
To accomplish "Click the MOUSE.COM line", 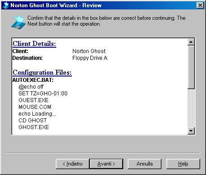I will (35, 107).
